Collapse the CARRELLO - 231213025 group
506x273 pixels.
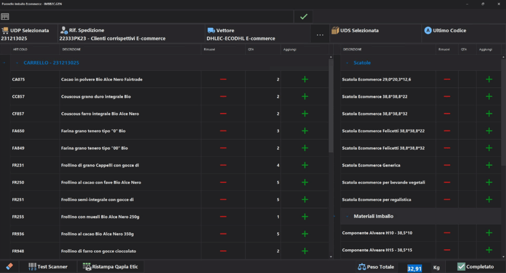click(x=17, y=63)
